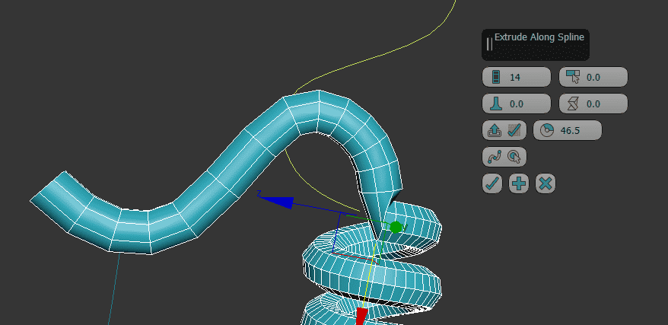Click the taper amount icon with cursor arrow
The height and width of the screenshot is (325, 668).
pos(573,77)
